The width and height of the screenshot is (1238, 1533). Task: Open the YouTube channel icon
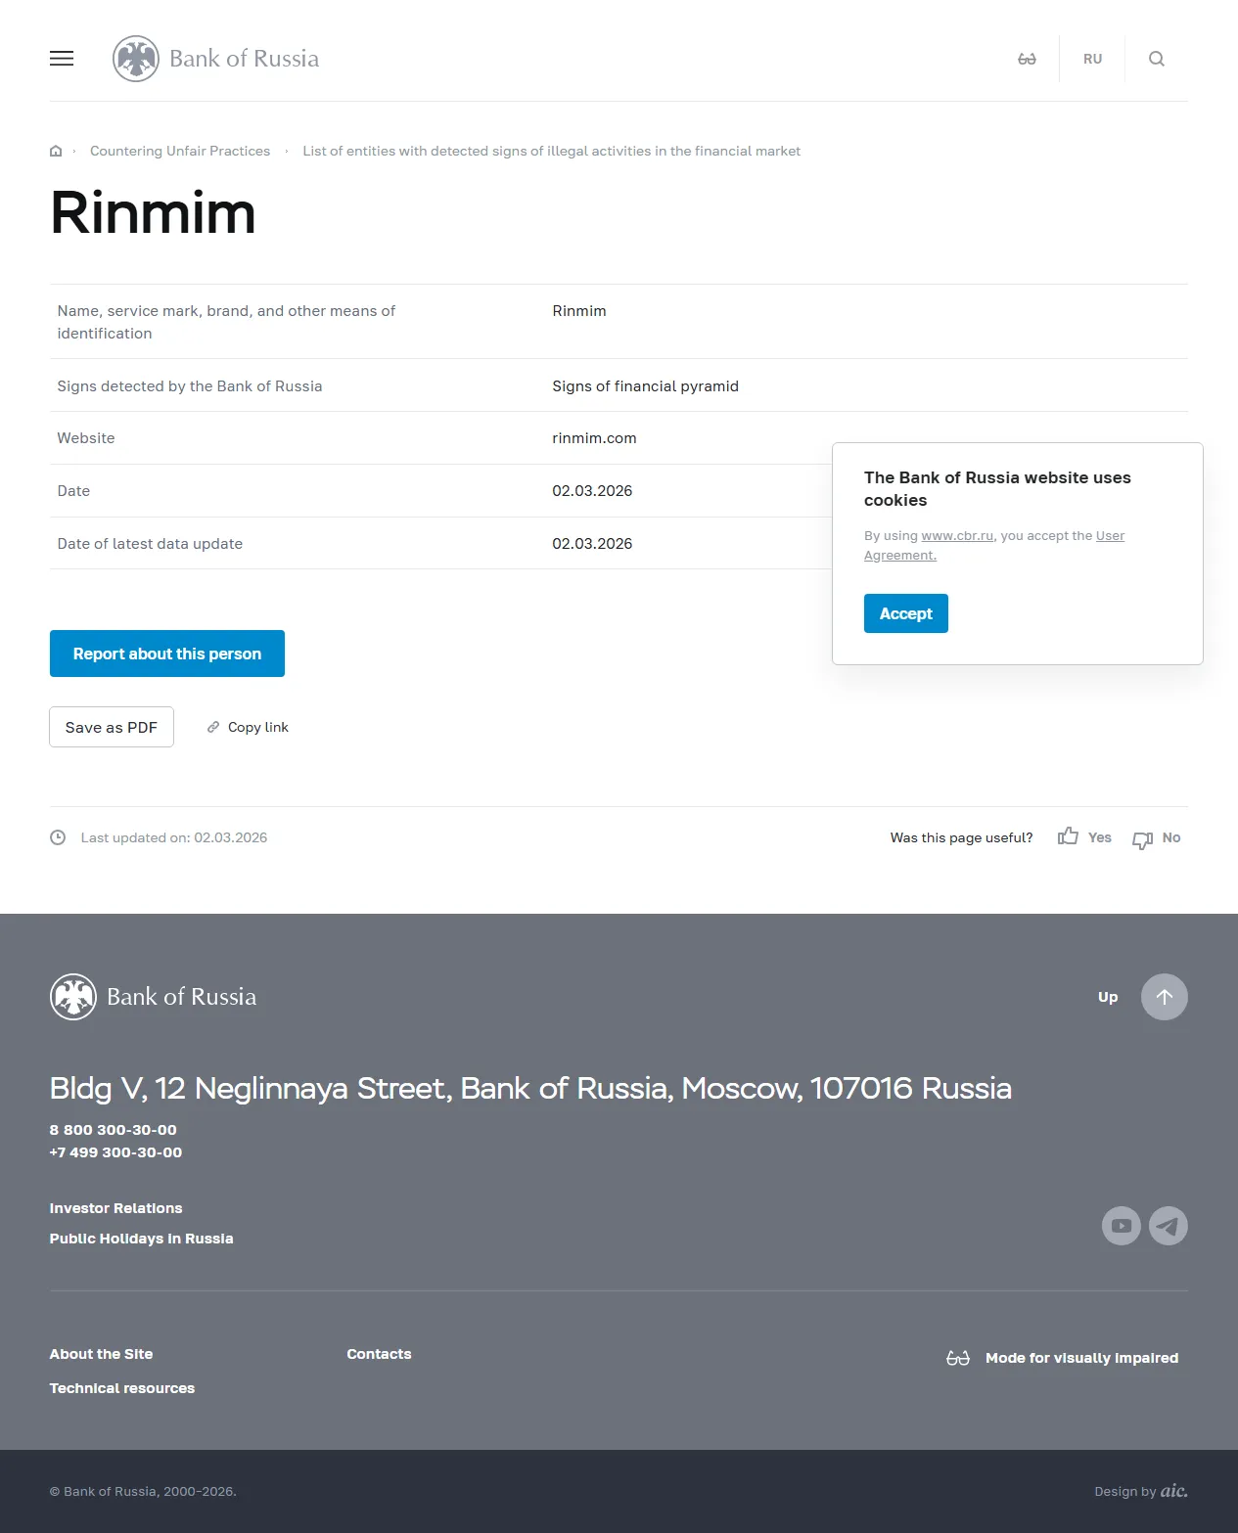(1121, 1226)
